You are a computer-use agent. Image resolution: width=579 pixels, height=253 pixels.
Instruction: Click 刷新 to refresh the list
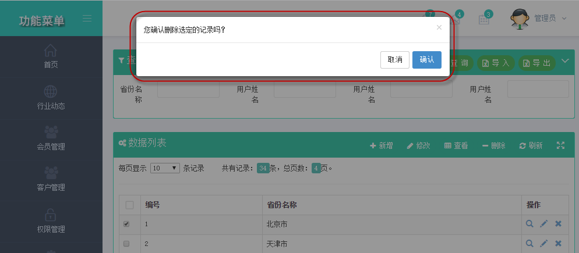531,145
